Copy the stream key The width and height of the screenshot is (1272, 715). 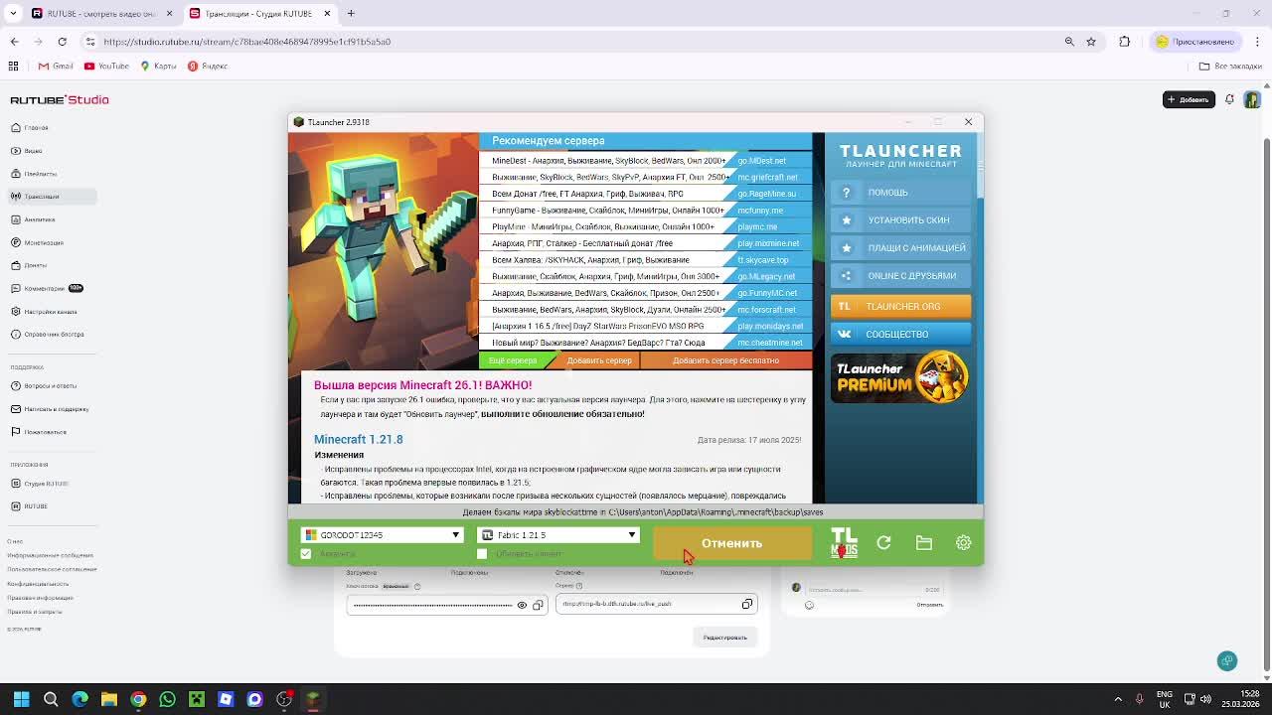538,605
